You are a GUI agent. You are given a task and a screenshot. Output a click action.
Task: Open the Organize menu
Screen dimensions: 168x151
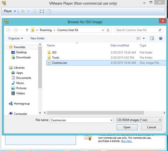coord(16,38)
